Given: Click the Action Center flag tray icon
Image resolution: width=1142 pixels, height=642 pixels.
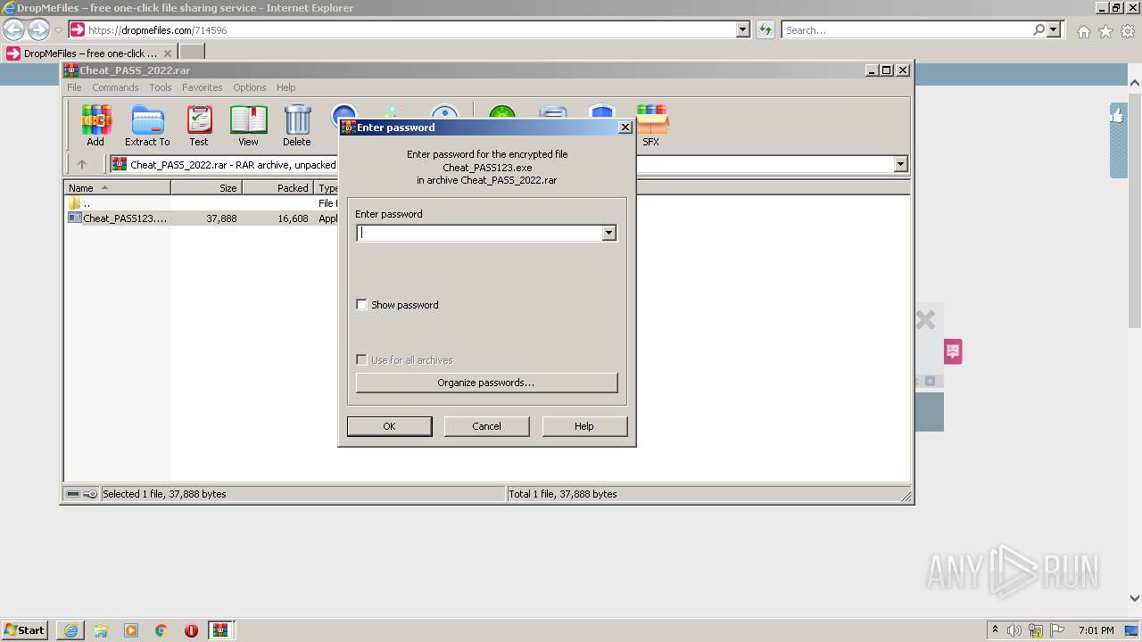Looking at the screenshot, I should (x=1056, y=630).
